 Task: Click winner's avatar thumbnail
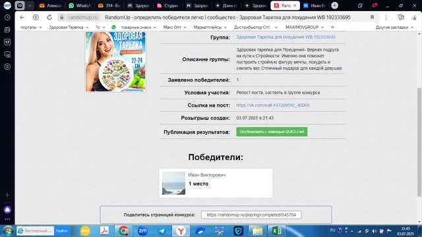pos(173,183)
